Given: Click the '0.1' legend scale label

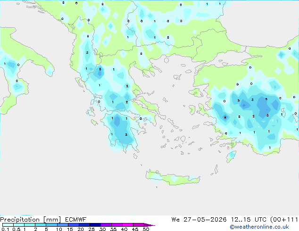Looking at the screenshot, I should [5, 229].
